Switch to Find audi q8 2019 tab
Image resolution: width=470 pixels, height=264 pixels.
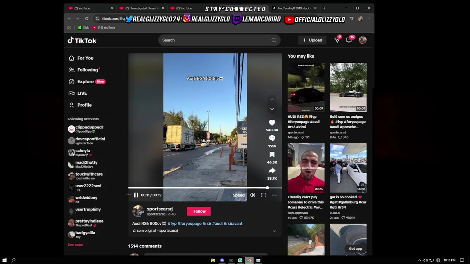294,8
